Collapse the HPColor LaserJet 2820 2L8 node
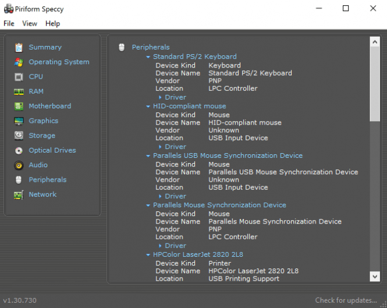The height and width of the screenshot is (308, 387). tap(148, 254)
